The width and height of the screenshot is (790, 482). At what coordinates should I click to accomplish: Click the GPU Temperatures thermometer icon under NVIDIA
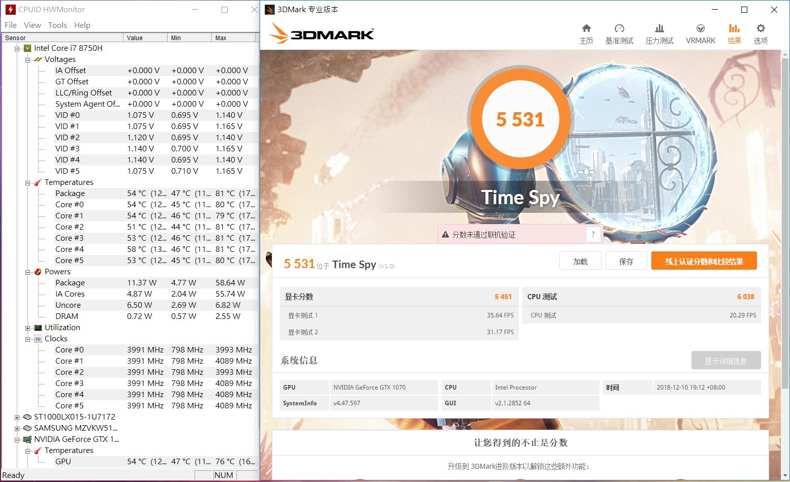click(38, 451)
